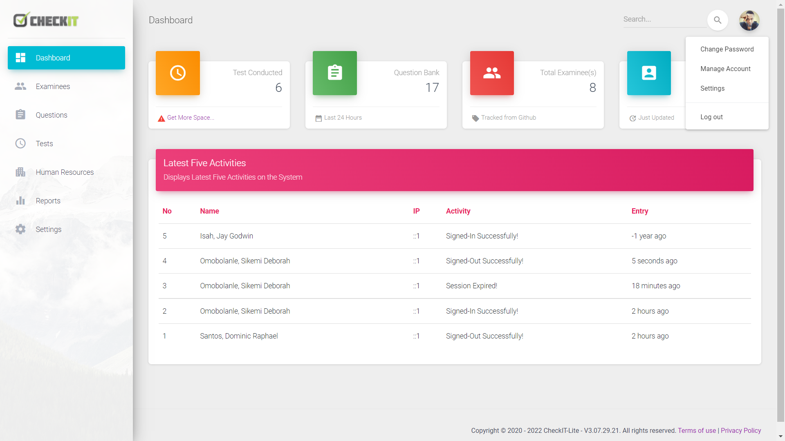785x441 pixels.
Task: Open the user avatar profile menu
Action: point(749,20)
